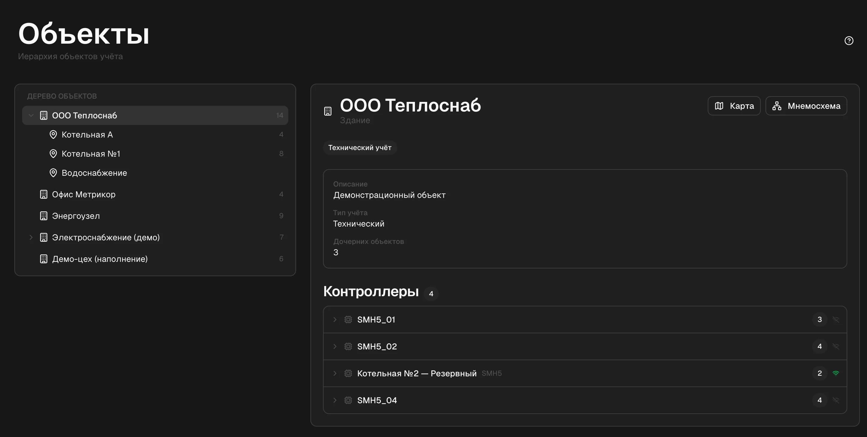Viewport: 867px width, 437px height.
Task: Click the location pin icon of Котельная №1
Action: click(x=53, y=154)
